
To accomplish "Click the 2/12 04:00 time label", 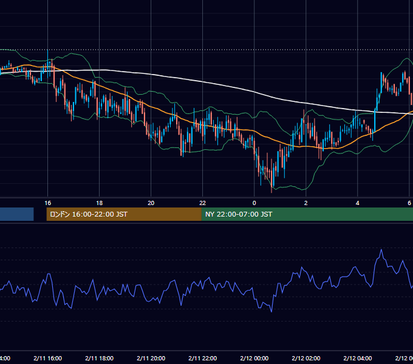I will pyautogui.click(x=357, y=358).
